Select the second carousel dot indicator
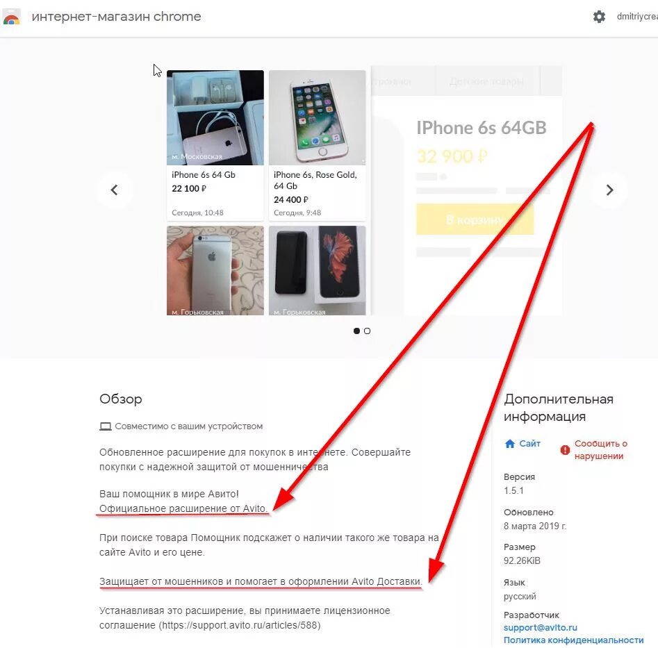This screenshot has height=648, width=658. point(367,331)
